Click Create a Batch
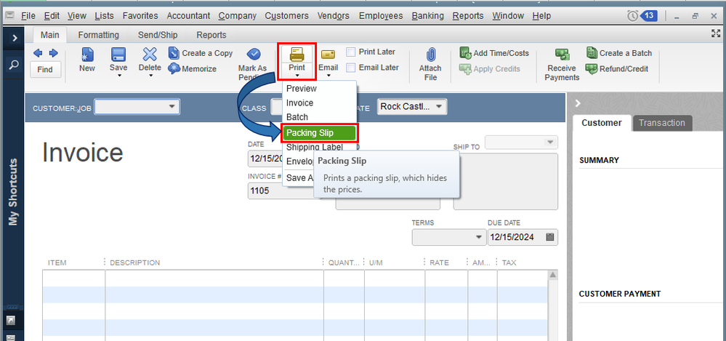The height and width of the screenshot is (341, 726). coord(618,53)
